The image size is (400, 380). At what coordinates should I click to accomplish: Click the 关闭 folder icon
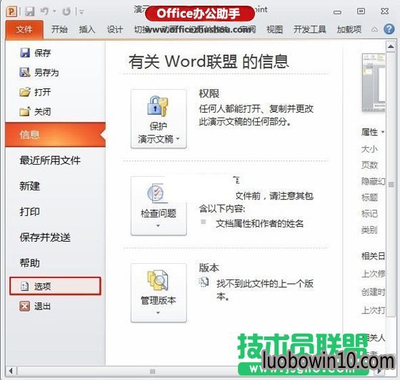pos(25,111)
